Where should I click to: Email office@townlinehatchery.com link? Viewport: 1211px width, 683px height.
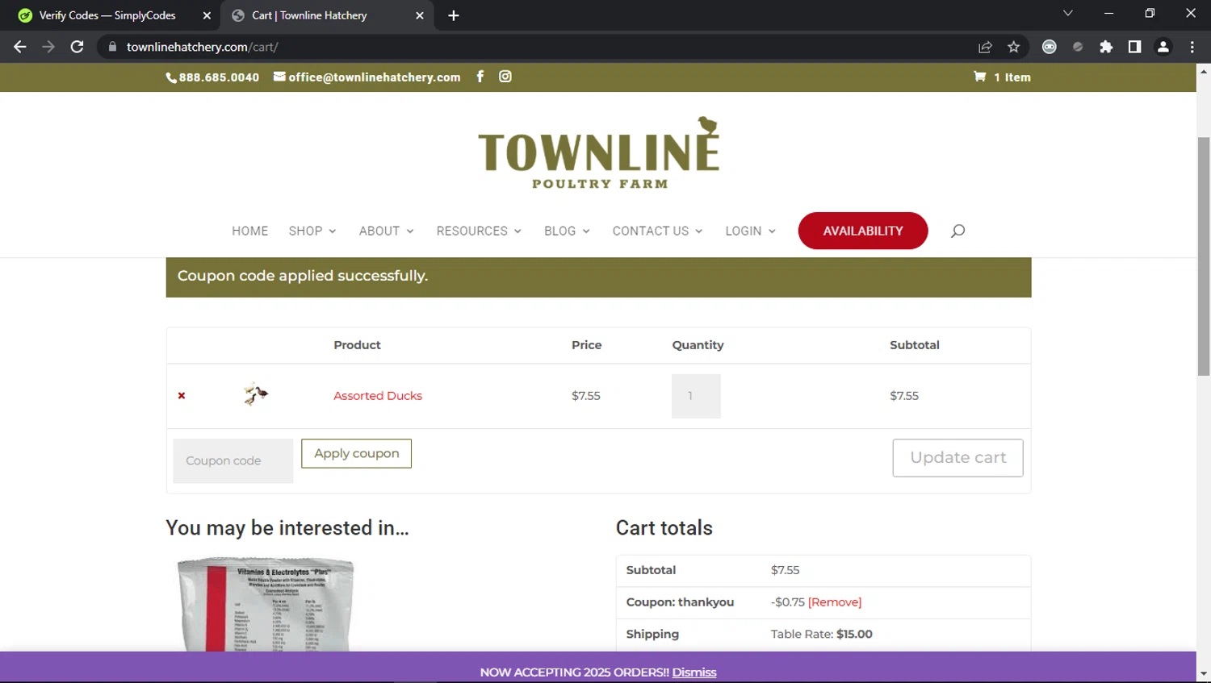367,77
